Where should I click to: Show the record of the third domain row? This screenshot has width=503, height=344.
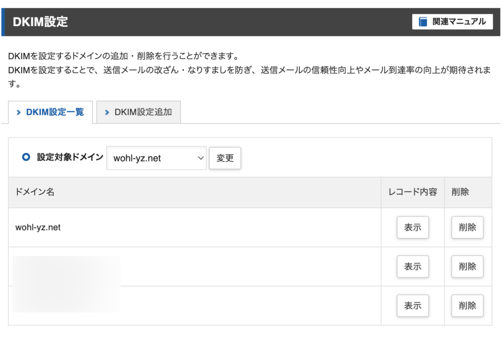coord(413,305)
